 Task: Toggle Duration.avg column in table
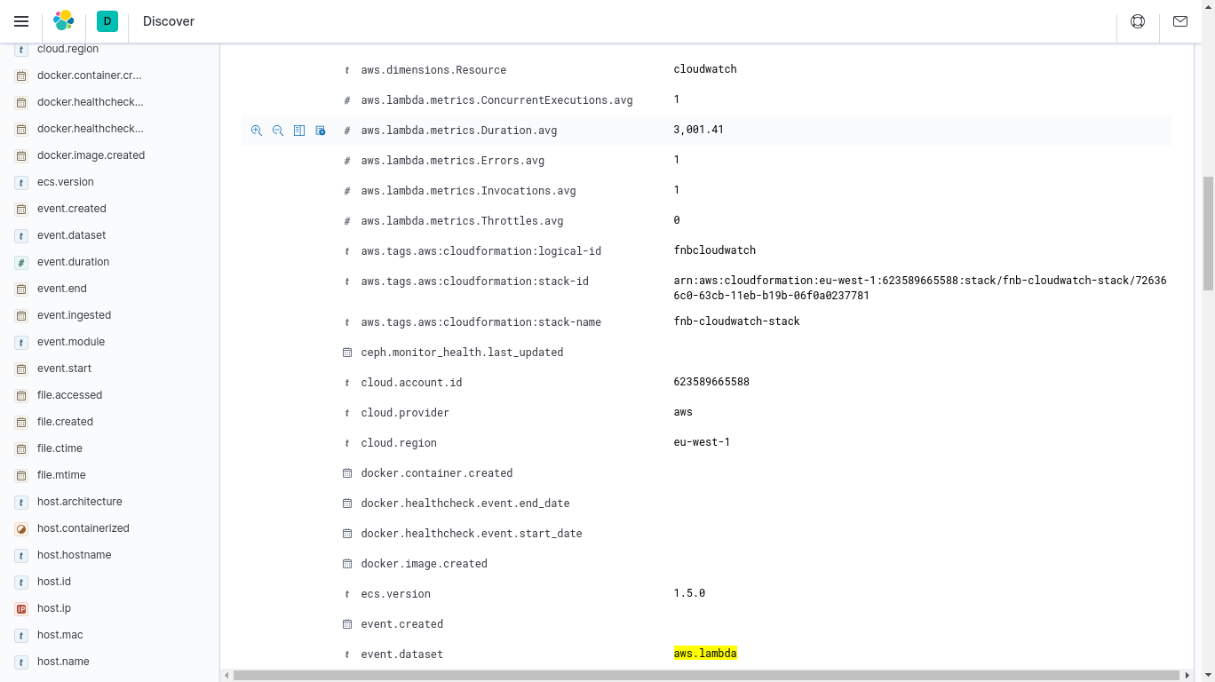(x=299, y=131)
